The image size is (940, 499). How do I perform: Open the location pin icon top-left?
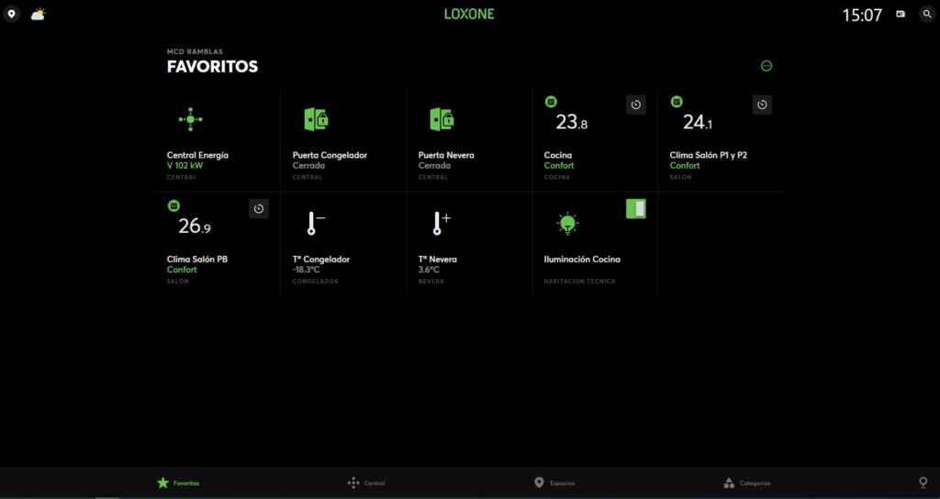11,15
